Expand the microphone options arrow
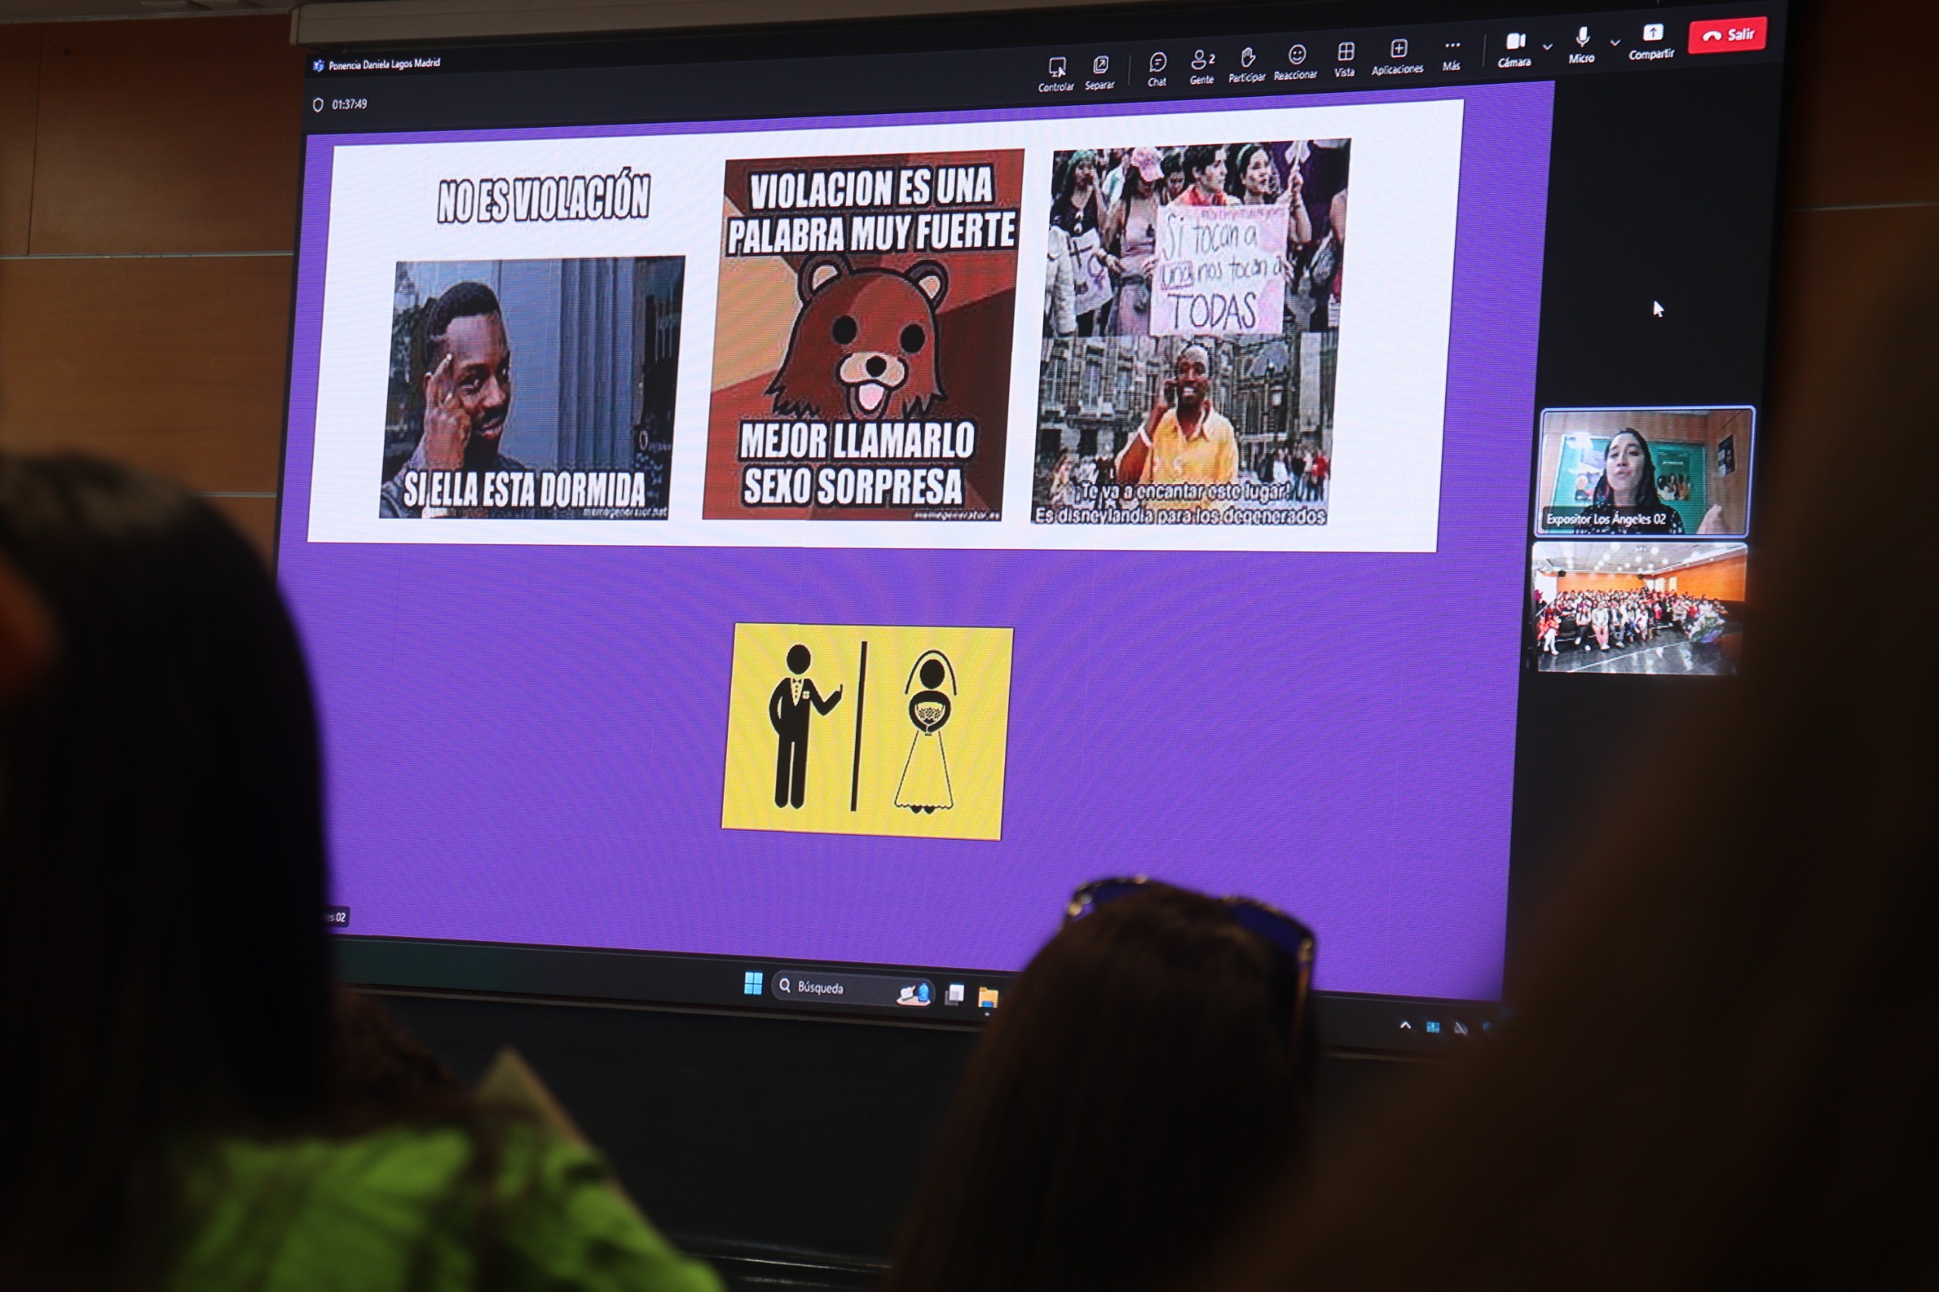Viewport: 1939px width, 1292px height. tap(1615, 42)
